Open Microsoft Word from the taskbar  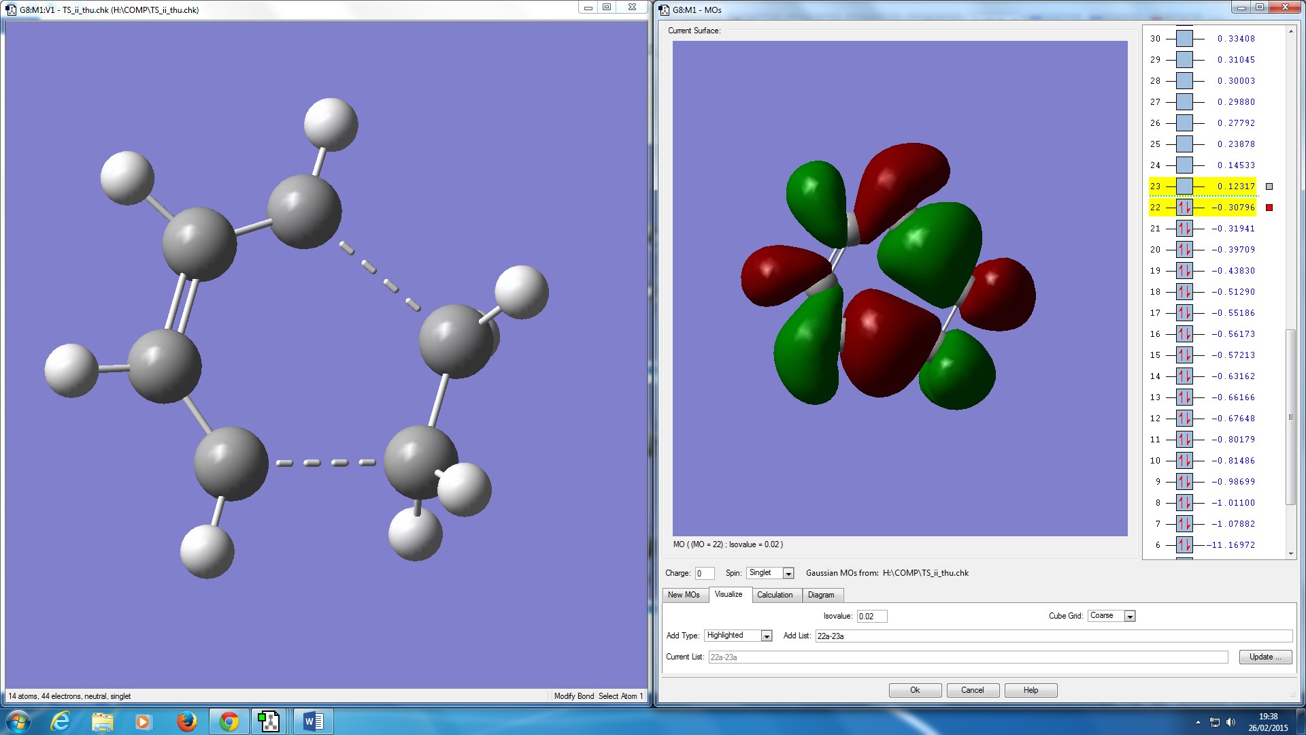pyautogui.click(x=313, y=721)
